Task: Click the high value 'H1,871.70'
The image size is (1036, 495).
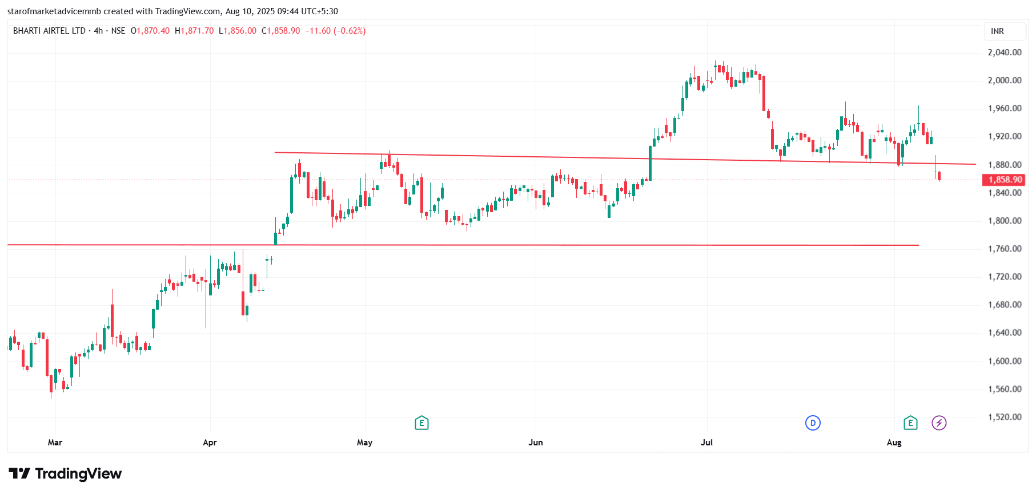Action: pyautogui.click(x=194, y=31)
